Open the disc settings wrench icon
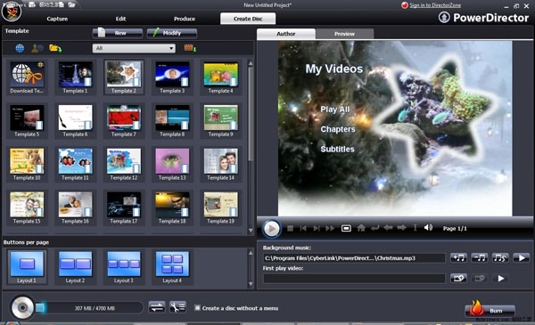535x325 pixels. 177,307
